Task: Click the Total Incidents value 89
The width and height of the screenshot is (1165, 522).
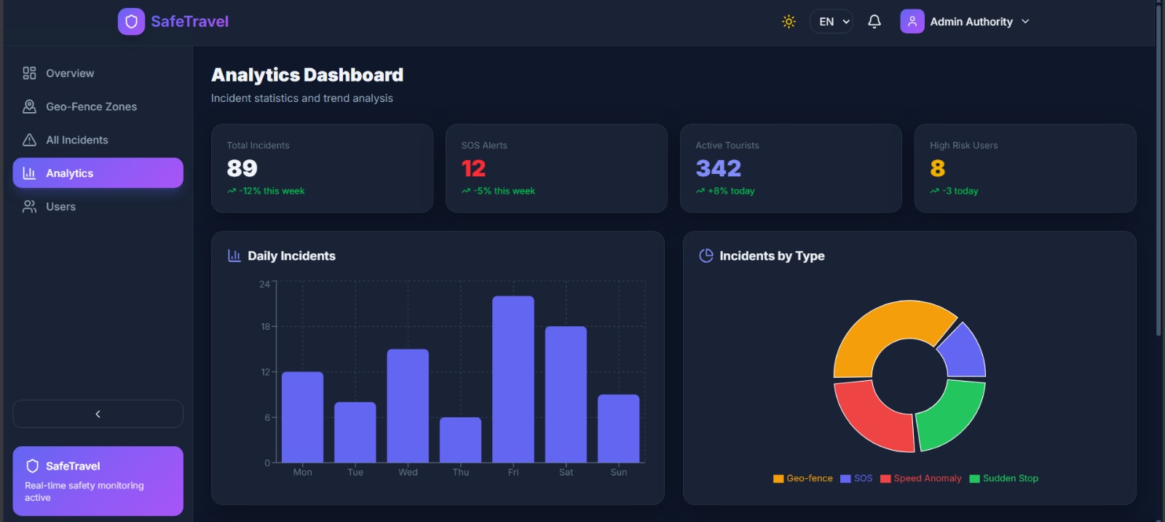Action: 242,168
